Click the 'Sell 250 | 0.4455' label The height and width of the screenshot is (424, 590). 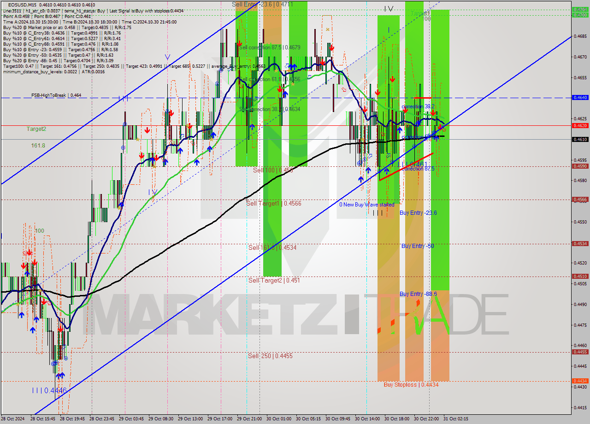tap(270, 356)
